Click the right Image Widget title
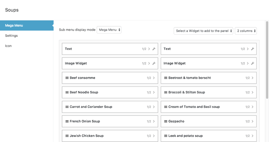The height and width of the screenshot is (142, 269). [174, 63]
